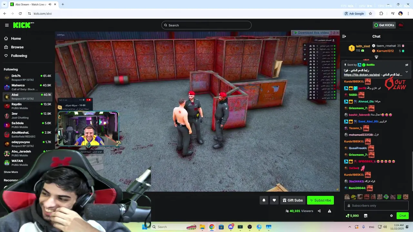Open 3mr channel in Following list

point(27,115)
